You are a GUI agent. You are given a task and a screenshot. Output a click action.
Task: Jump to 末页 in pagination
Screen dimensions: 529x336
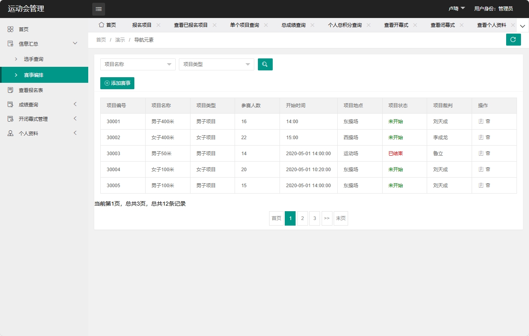(x=341, y=218)
